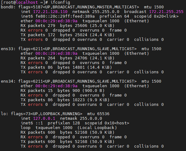186x151 pixels.
Task: Click the 'ens34:' interface name
Action: click(8, 81)
